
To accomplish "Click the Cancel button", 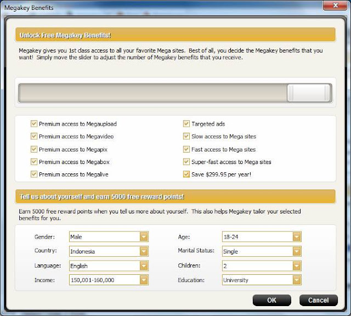I will pos(318,300).
